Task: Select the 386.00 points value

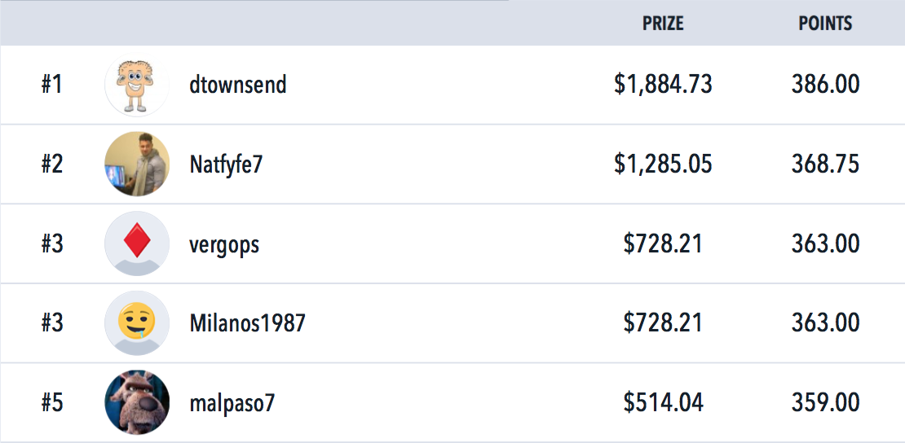Action: (x=825, y=85)
